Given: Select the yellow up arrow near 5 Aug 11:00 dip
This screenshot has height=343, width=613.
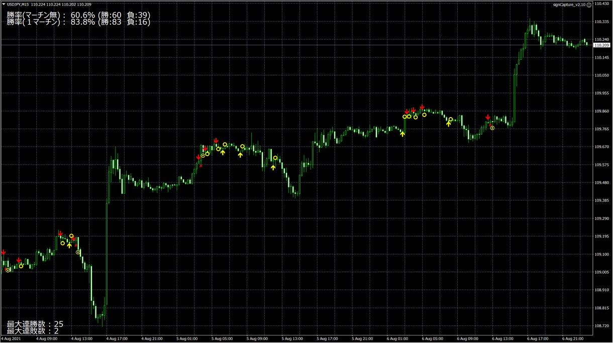Looking at the screenshot, I should [273, 167].
